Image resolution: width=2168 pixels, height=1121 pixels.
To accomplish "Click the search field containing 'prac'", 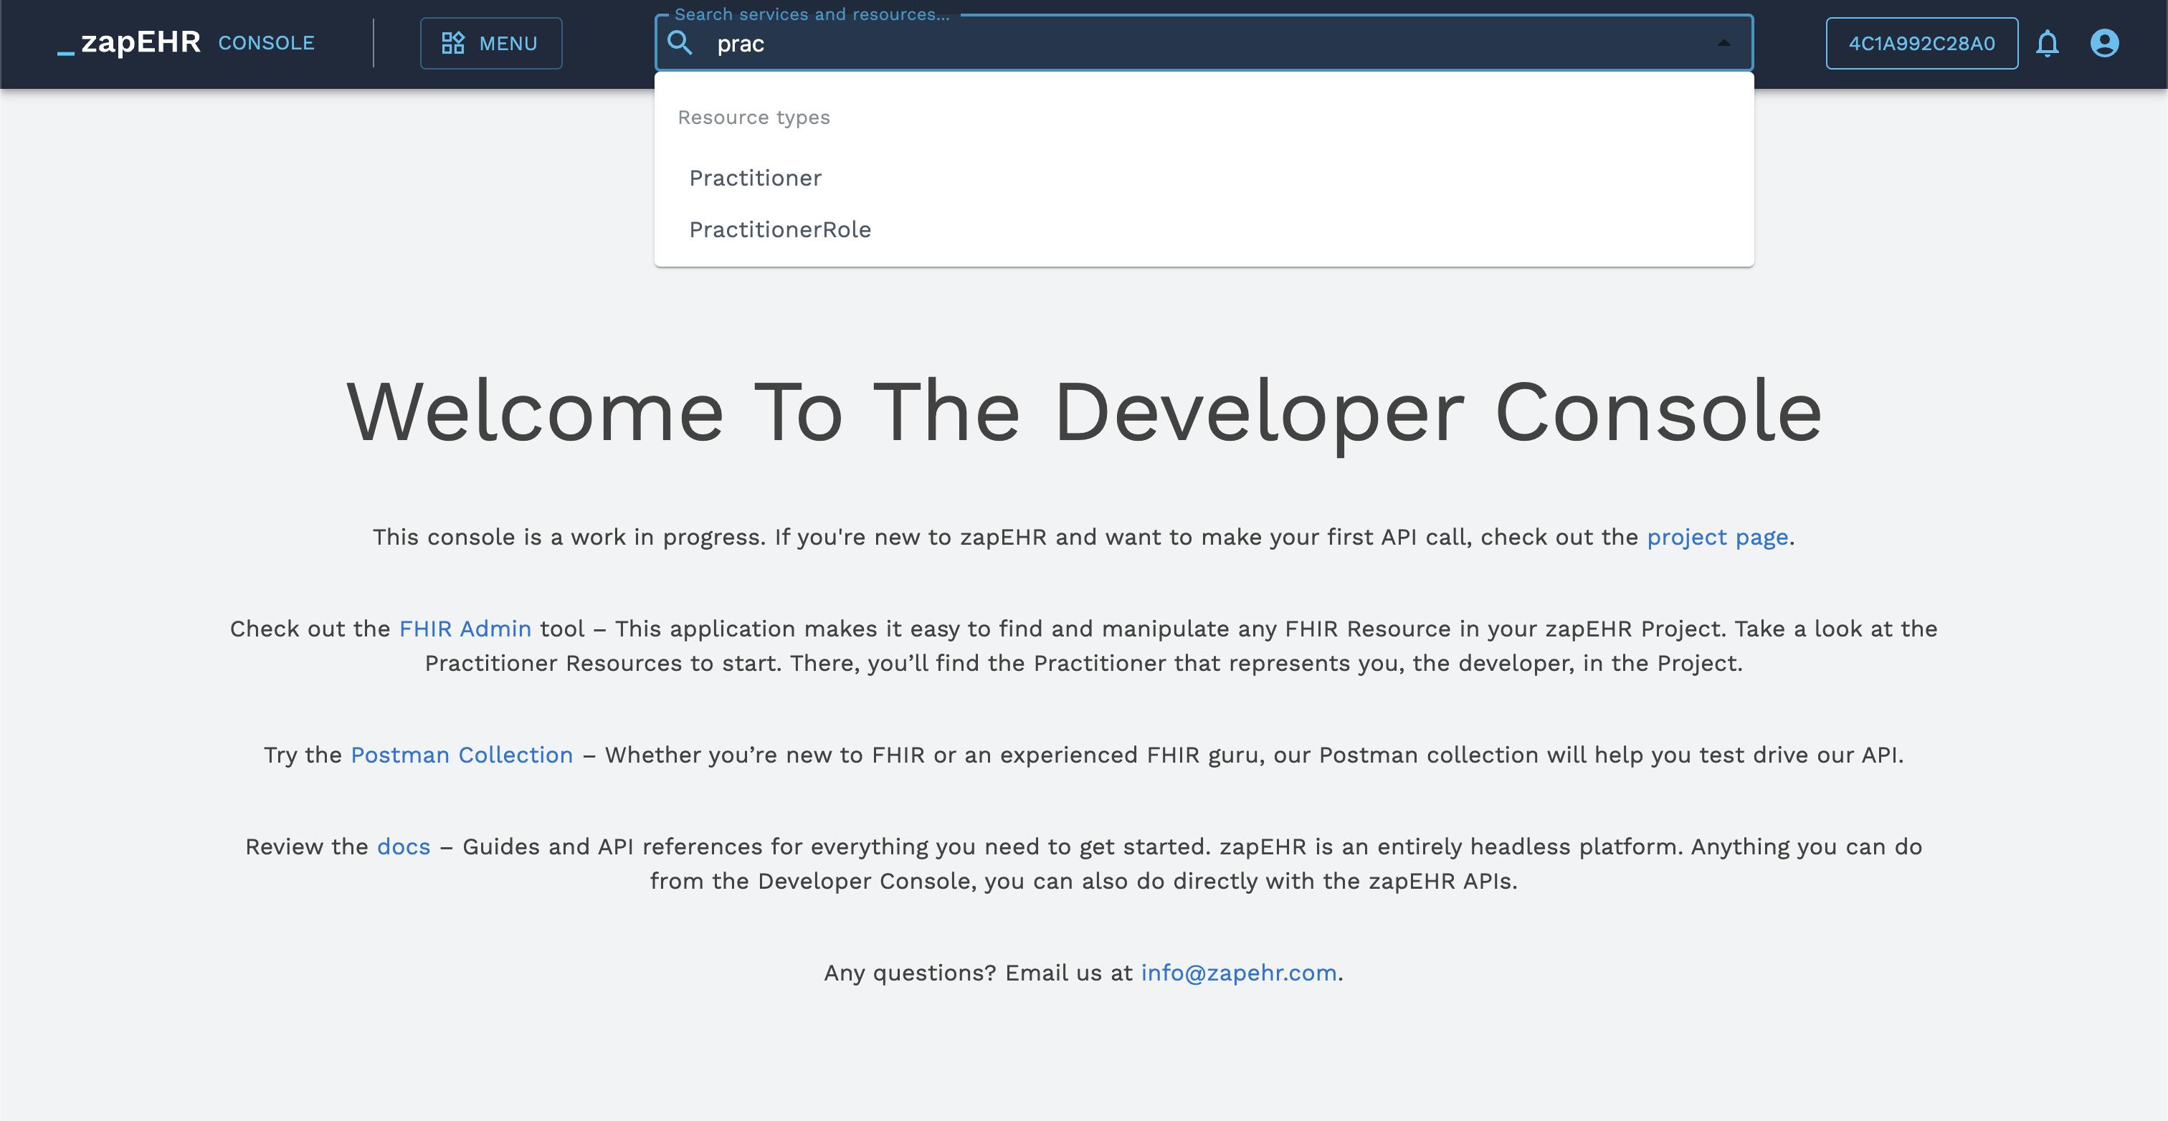I will 1204,43.
